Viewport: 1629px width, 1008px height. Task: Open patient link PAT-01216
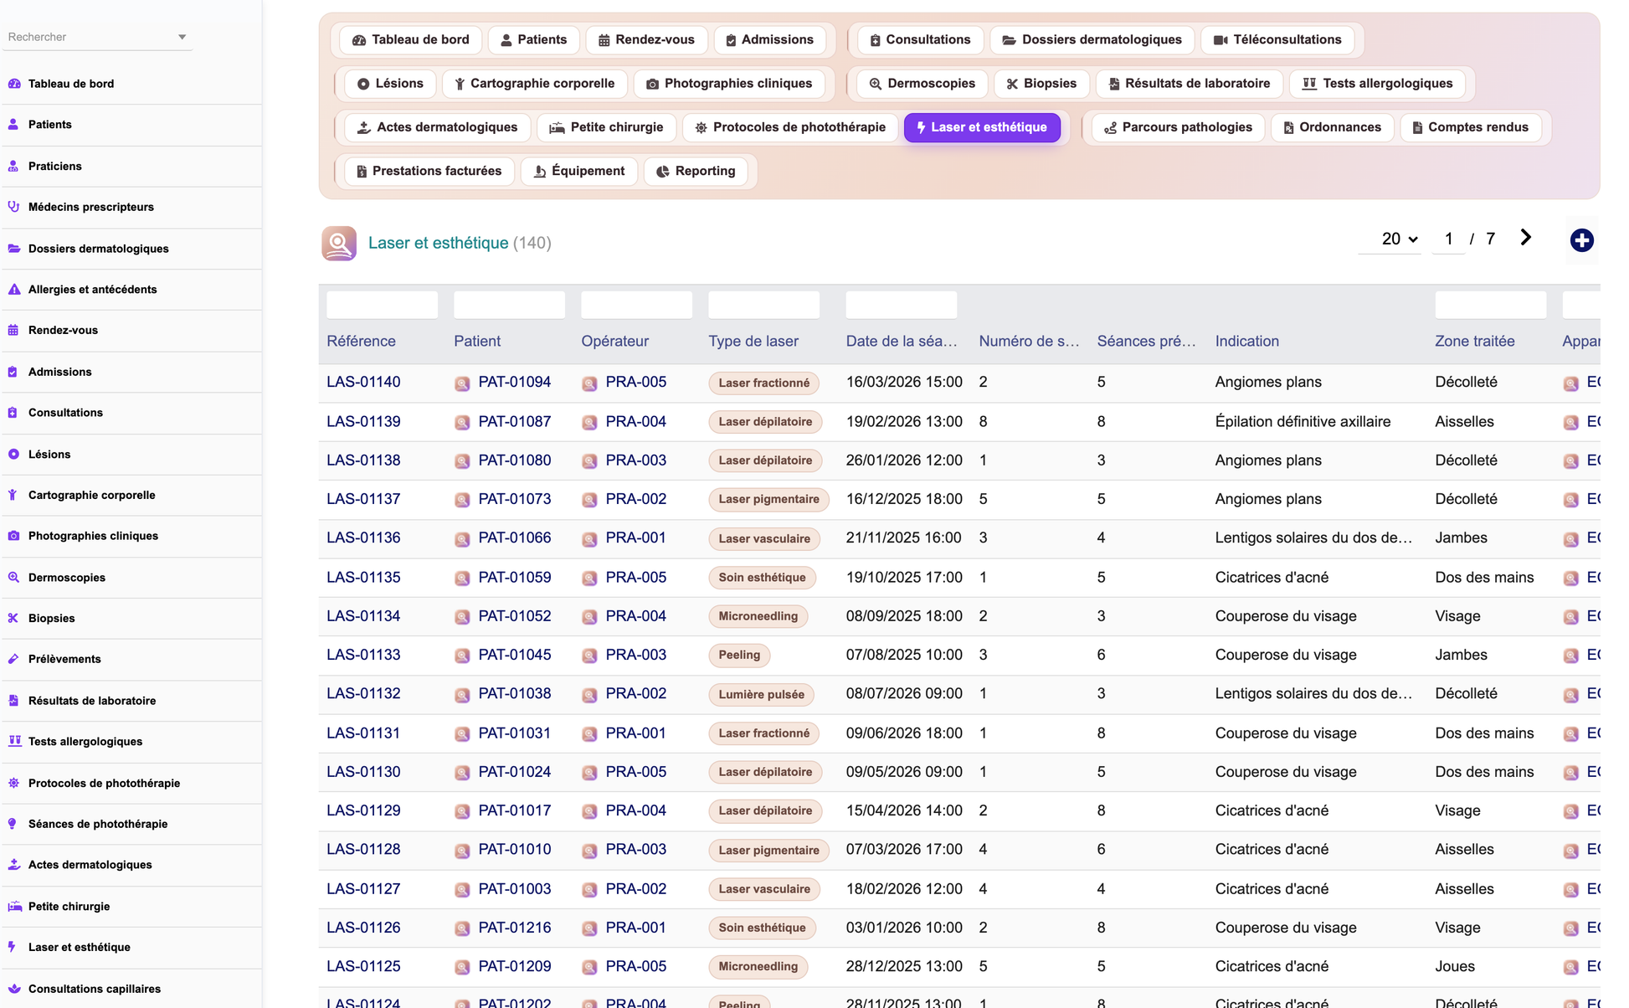click(515, 928)
